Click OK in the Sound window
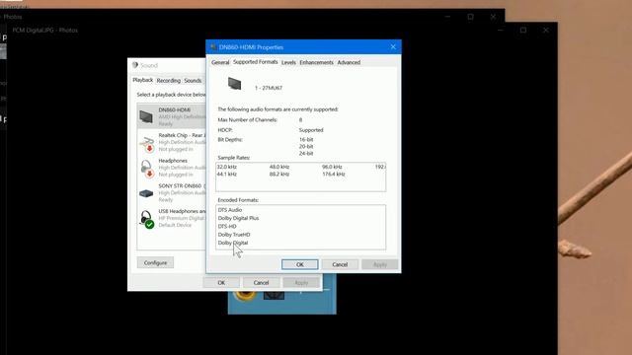 tap(221, 283)
